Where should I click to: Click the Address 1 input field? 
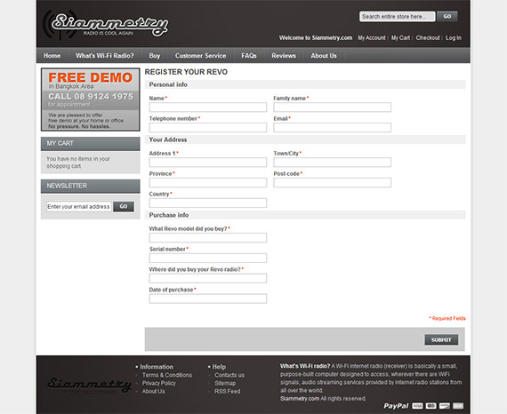pos(208,162)
